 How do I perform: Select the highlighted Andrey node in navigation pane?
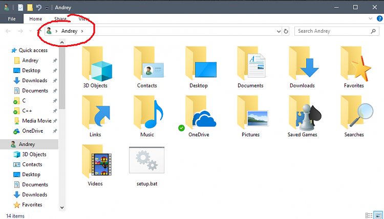click(x=29, y=144)
